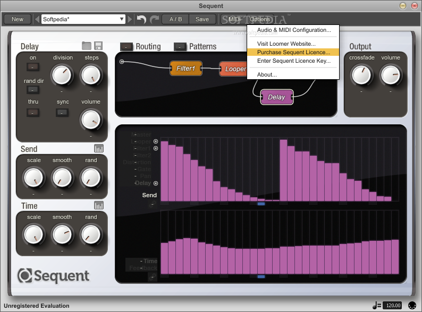Click the Send rand knob
The height and width of the screenshot is (312, 422).
tap(91, 178)
